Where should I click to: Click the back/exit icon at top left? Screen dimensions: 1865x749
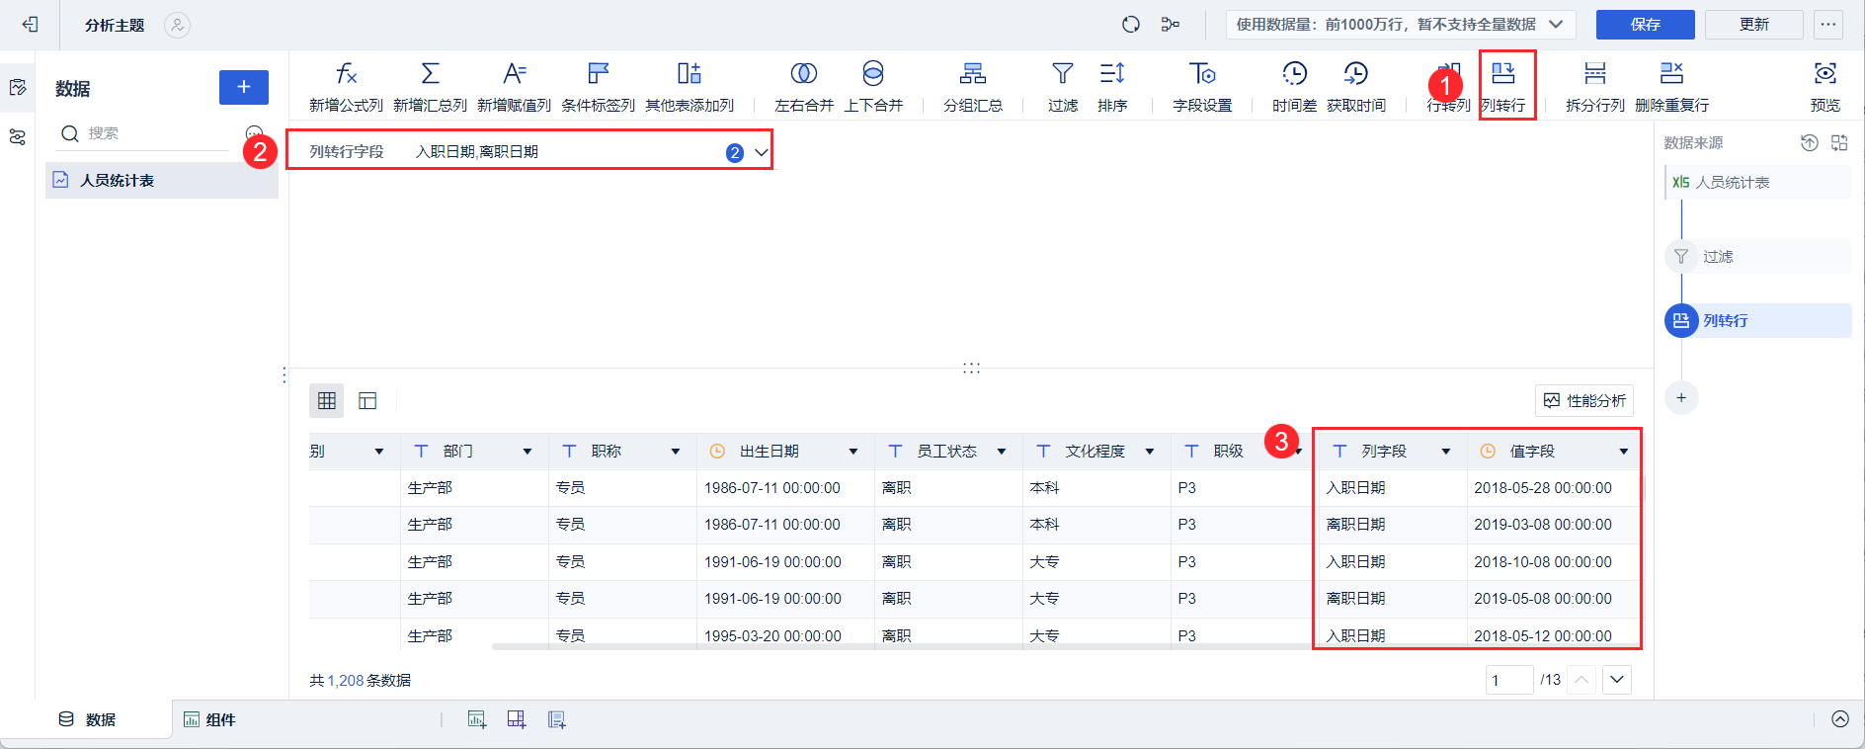(x=30, y=25)
